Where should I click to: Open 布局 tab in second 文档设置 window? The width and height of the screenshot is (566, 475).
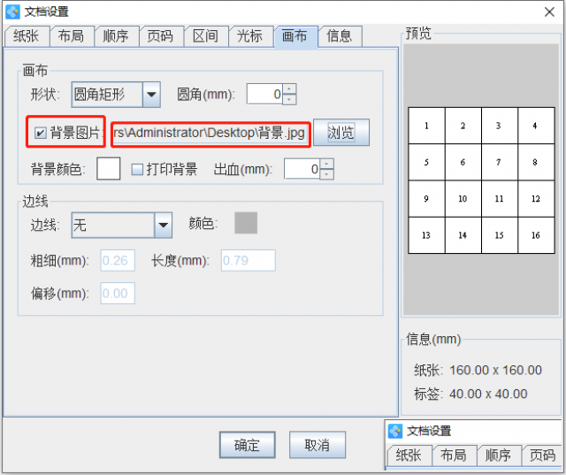tap(454, 456)
